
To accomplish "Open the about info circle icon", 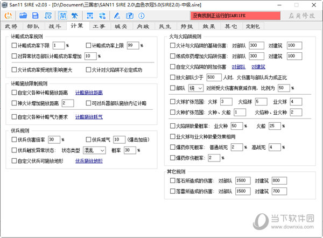I will tap(141, 16).
